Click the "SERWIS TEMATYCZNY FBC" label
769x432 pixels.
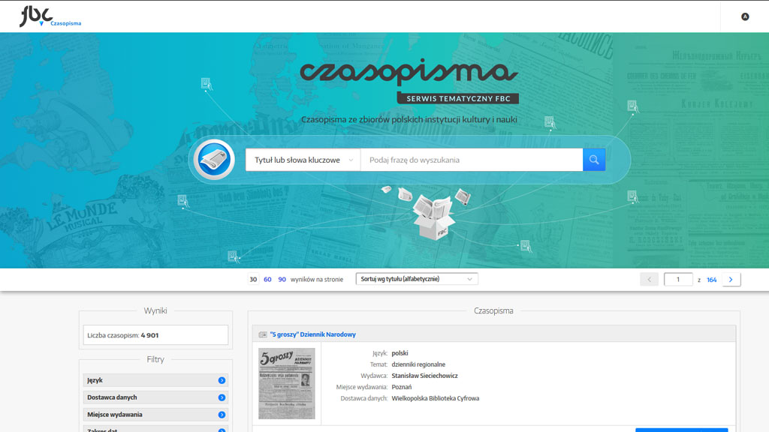click(458, 98)
